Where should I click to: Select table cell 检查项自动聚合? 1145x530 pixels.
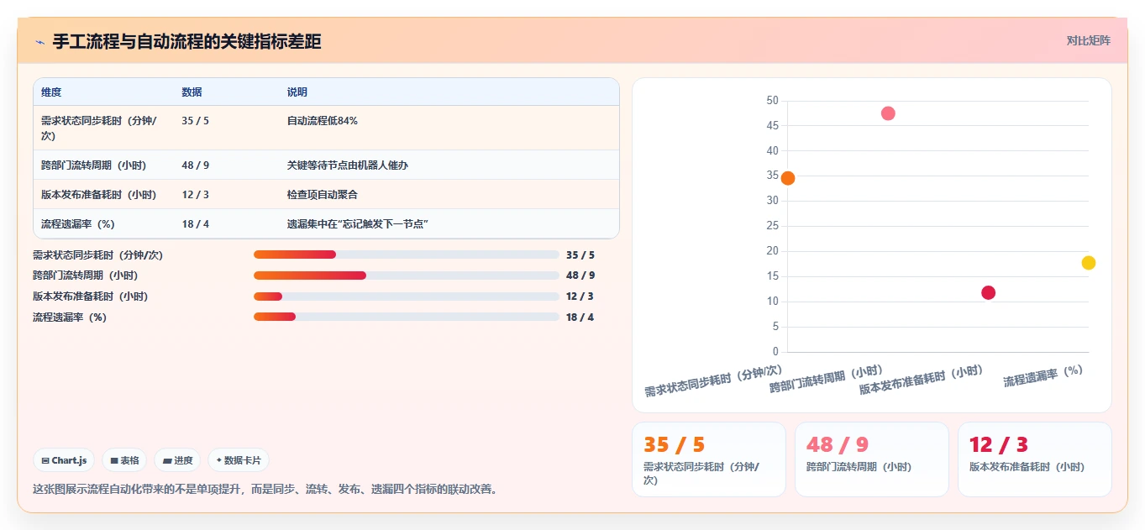tap(322, 195)
